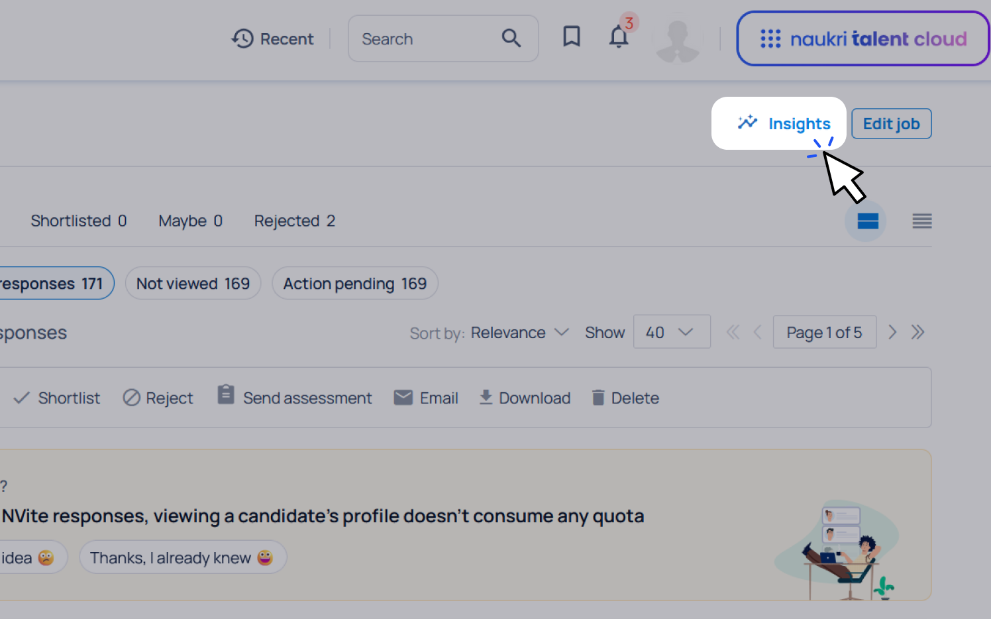Select the Rejected tab
Viewport: 991px width, 619px height.
tap(294, 221)
